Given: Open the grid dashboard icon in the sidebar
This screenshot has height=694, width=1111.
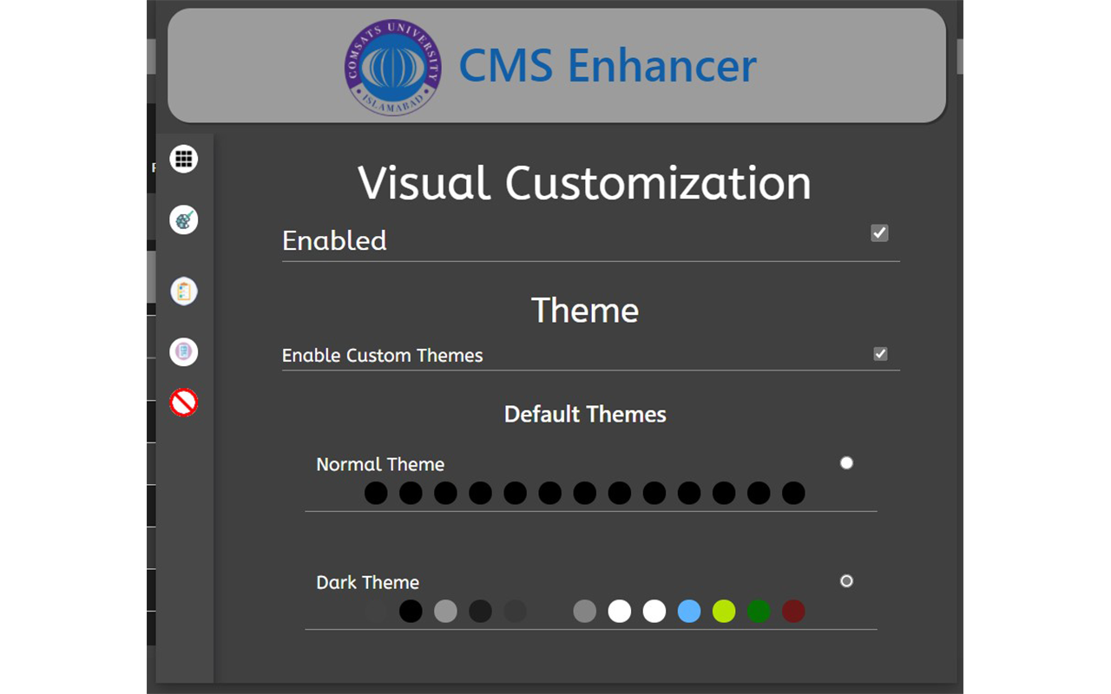Looking at the screenshot, I should pyautogui.click(x=184, y=160).
